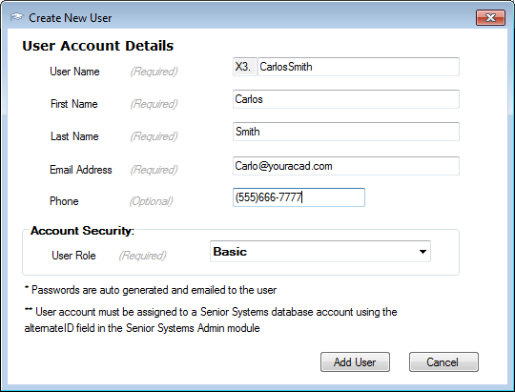
Task: Click the Create New User title text
Action: (x=71, y=18)
